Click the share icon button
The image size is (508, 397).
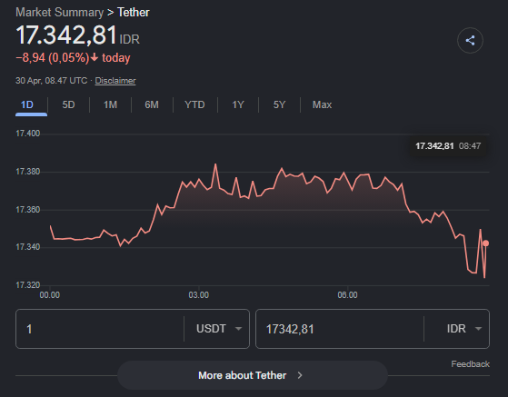coord(470,41)
